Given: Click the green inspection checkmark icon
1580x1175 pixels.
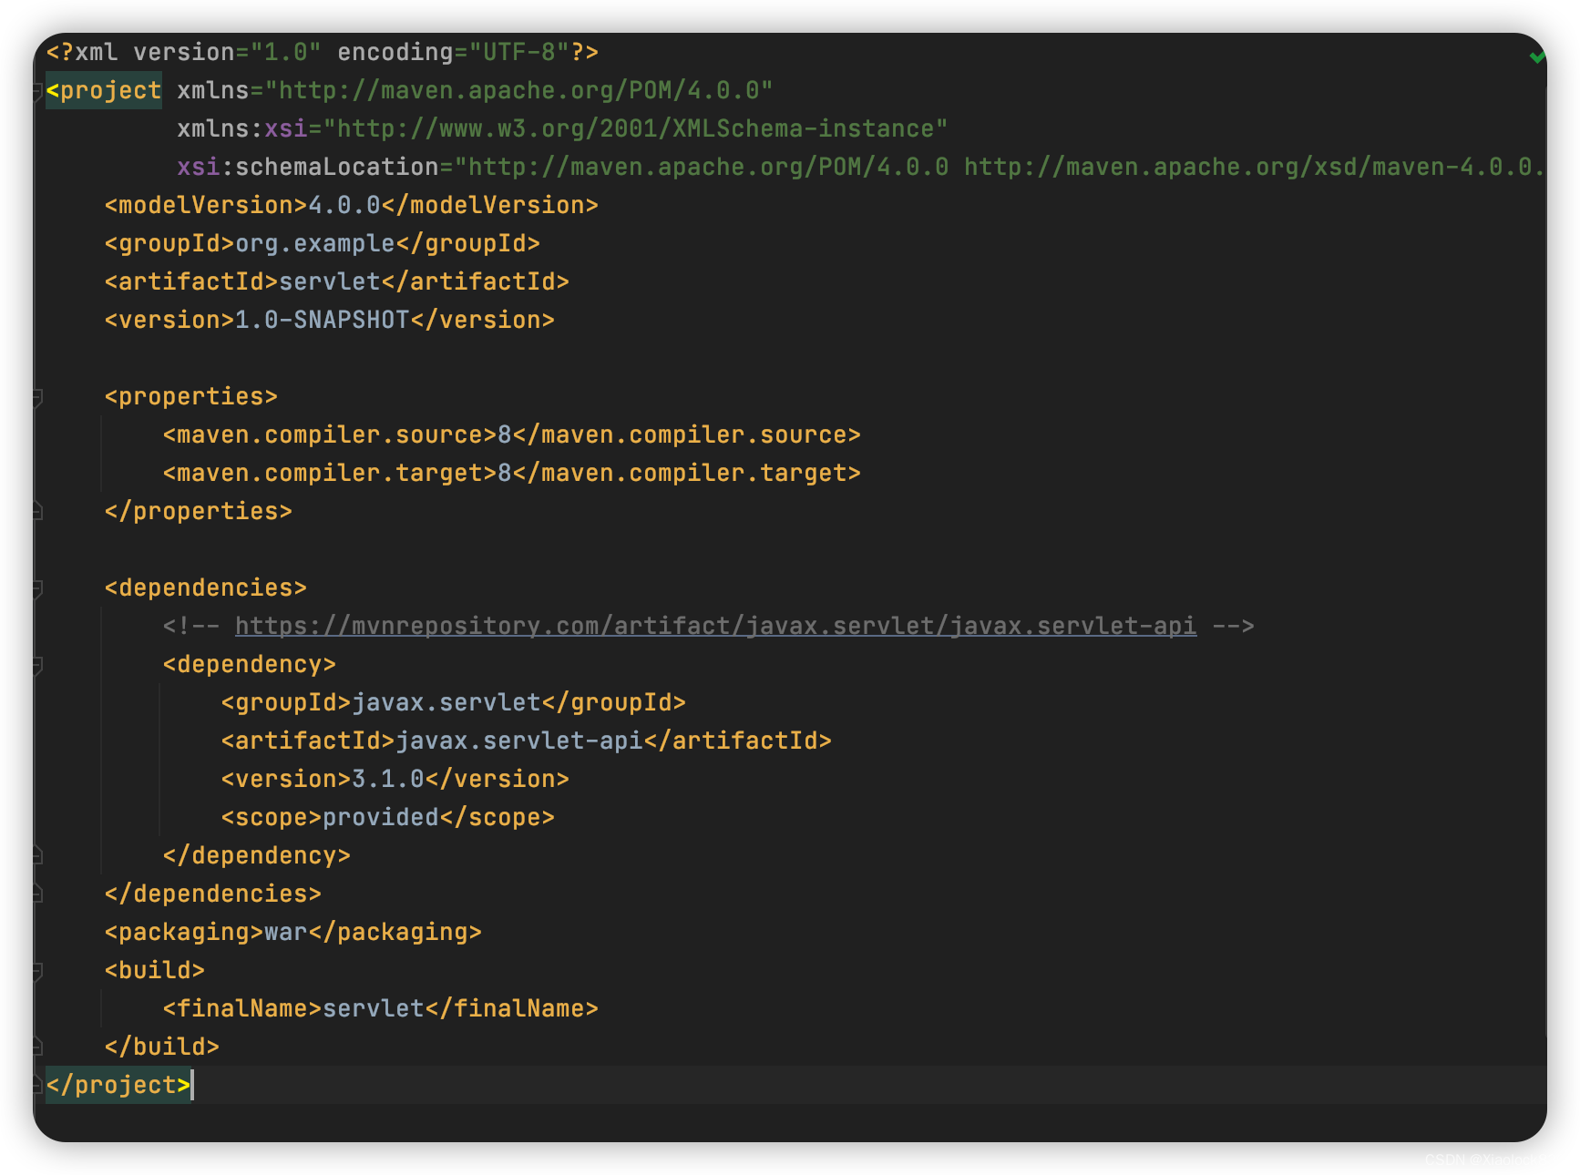Looking at the screenshot, I should pos(1538,57).
